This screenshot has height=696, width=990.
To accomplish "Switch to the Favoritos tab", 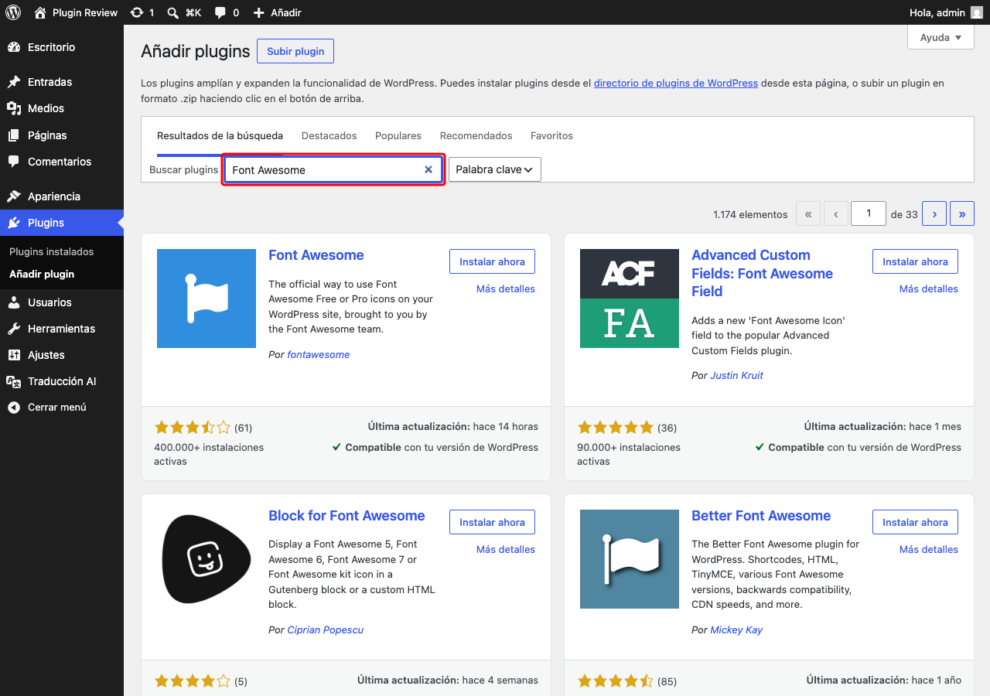I will 551,135.
